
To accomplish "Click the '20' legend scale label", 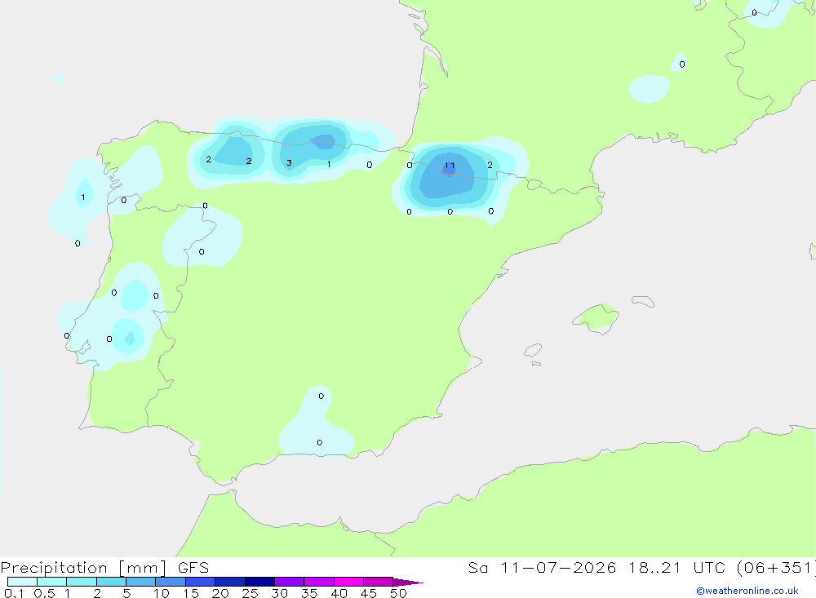I will point(220,593).
